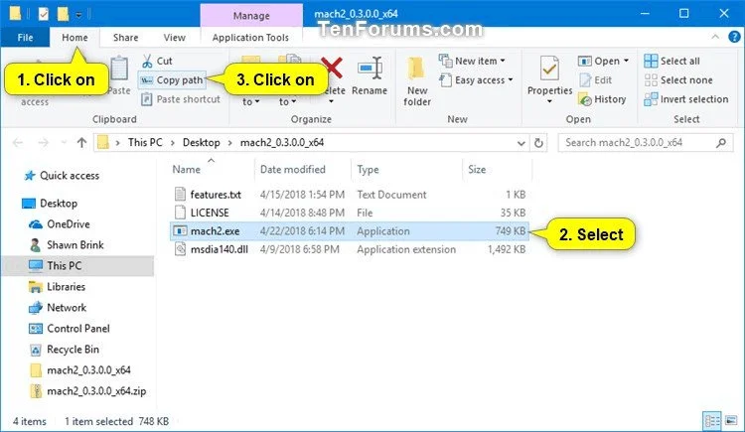Open Control Panel from navigation pane
Image resolution: width=745 pixels, height=432 pixels.
pyautogui.click(x=77, y=329)
